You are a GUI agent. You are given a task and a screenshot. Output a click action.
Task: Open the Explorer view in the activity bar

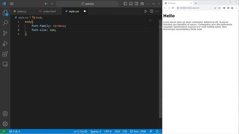pos(5,13)
